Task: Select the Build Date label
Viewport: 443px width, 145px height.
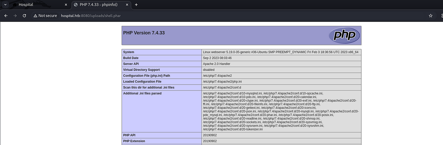Action: (161, 58)
